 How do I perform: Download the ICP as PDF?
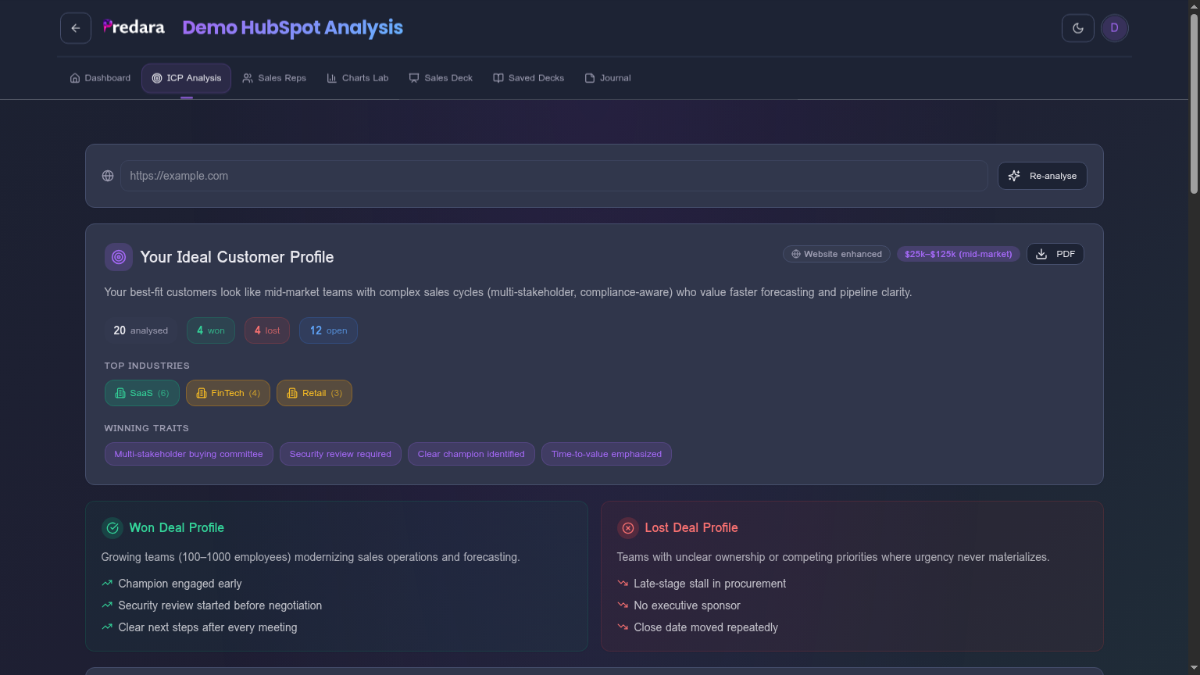tap(1055, 254)
